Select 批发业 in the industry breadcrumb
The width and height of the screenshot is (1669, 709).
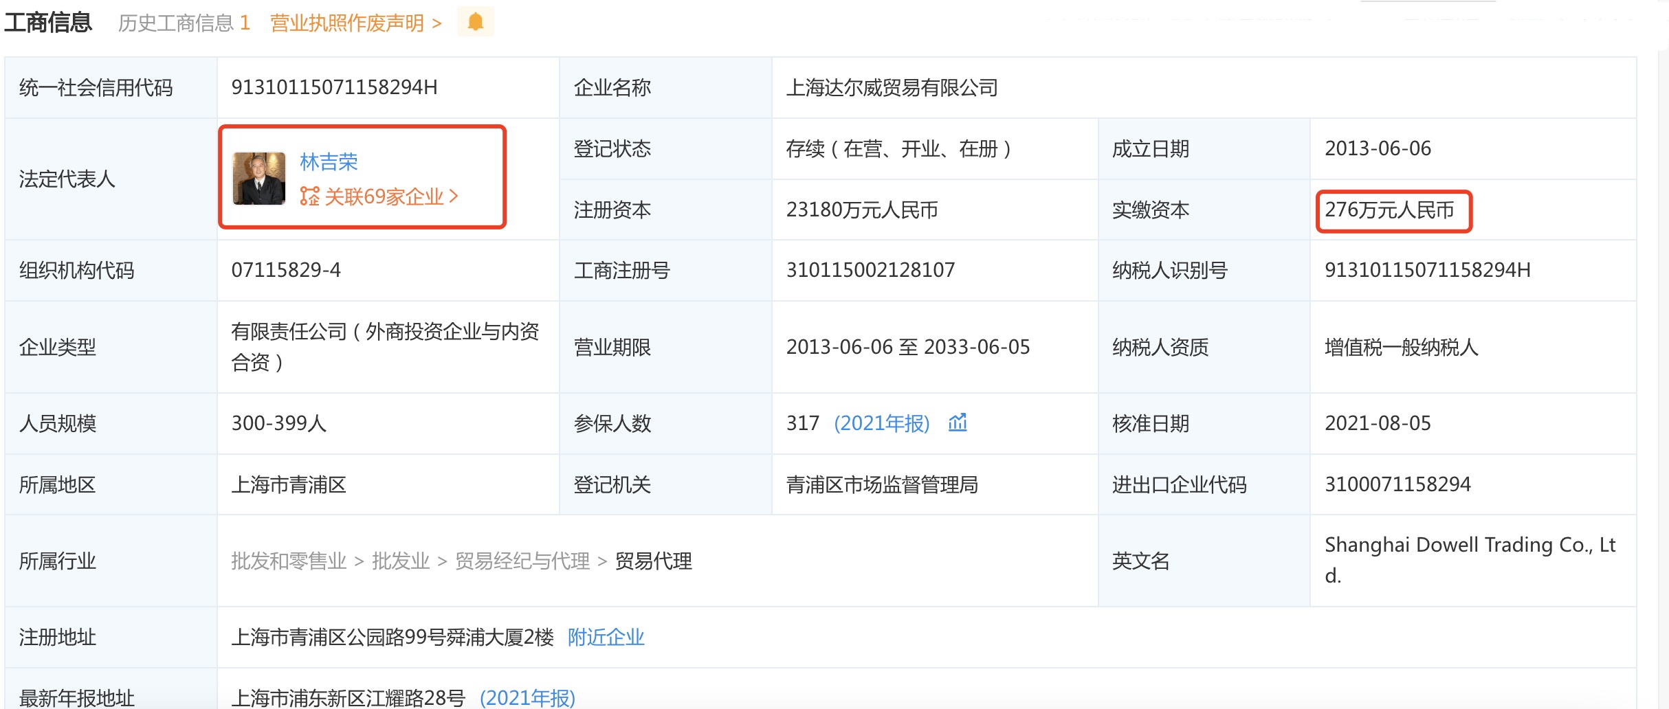pos(401,561)
